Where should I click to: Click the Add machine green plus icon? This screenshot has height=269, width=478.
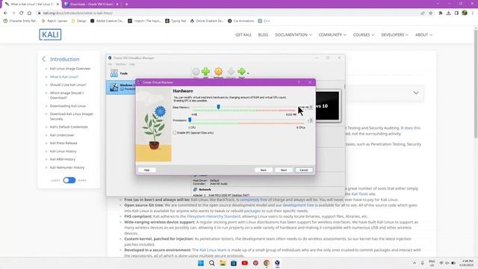pos(206,72)
